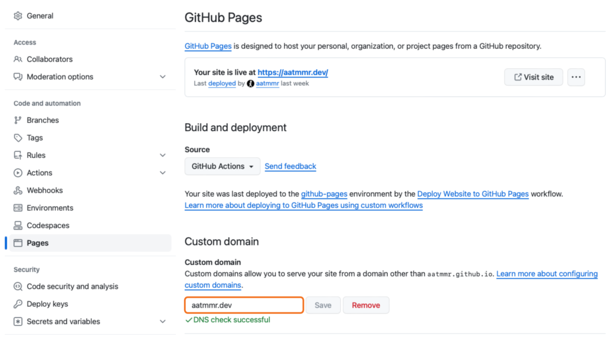This screenshot has height=339, width=610.
Task: Open Code security and analysis settings
Action: 72,287
